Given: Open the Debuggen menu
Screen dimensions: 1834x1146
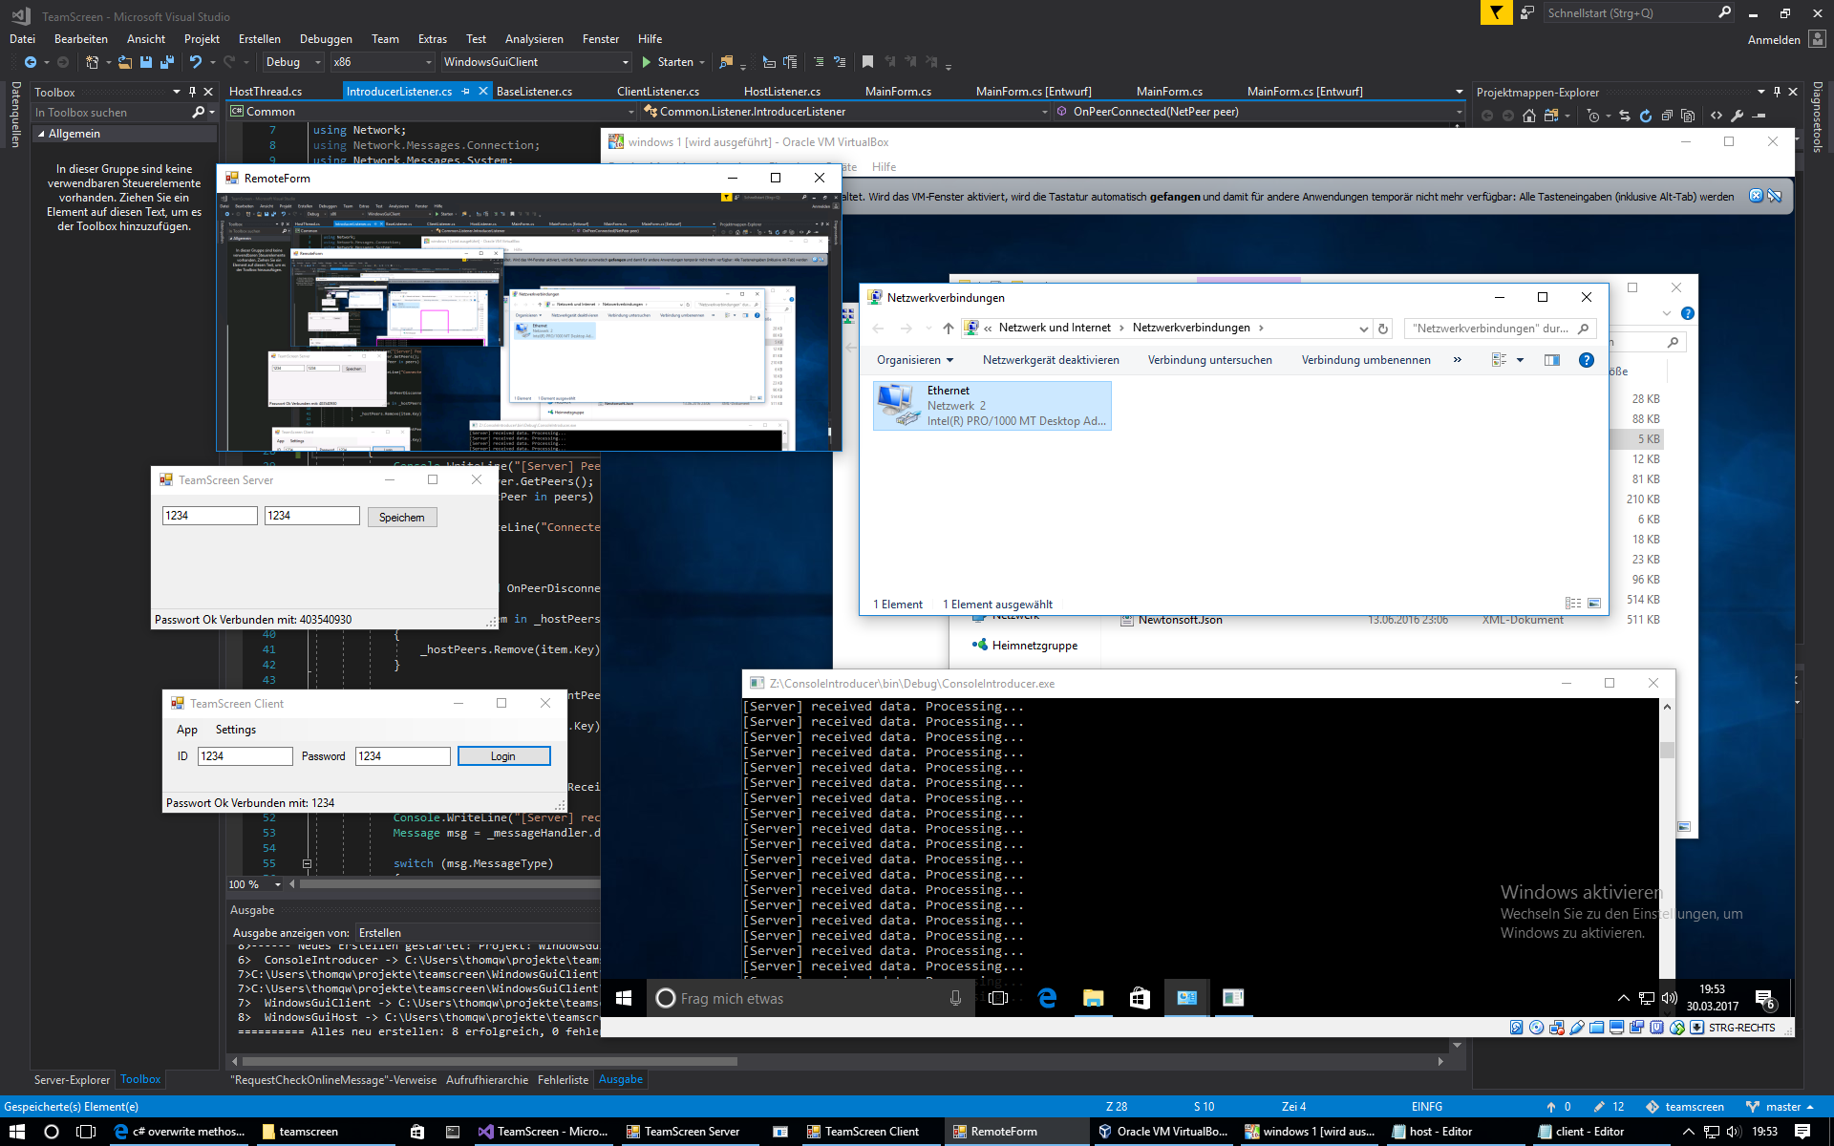Looking at the screenshot, I should [326, 39].
